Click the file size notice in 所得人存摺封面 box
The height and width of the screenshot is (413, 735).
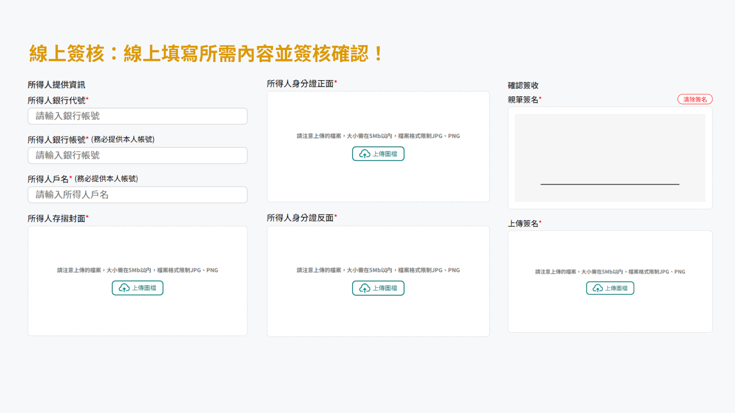pos(137,270)
